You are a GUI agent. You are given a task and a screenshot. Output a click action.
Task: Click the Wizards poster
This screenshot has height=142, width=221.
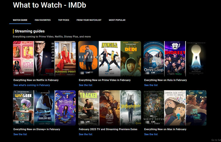point(65,108)
